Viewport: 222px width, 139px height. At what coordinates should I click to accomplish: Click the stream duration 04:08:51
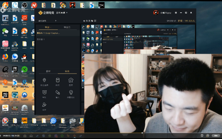[x=171, y=21]
